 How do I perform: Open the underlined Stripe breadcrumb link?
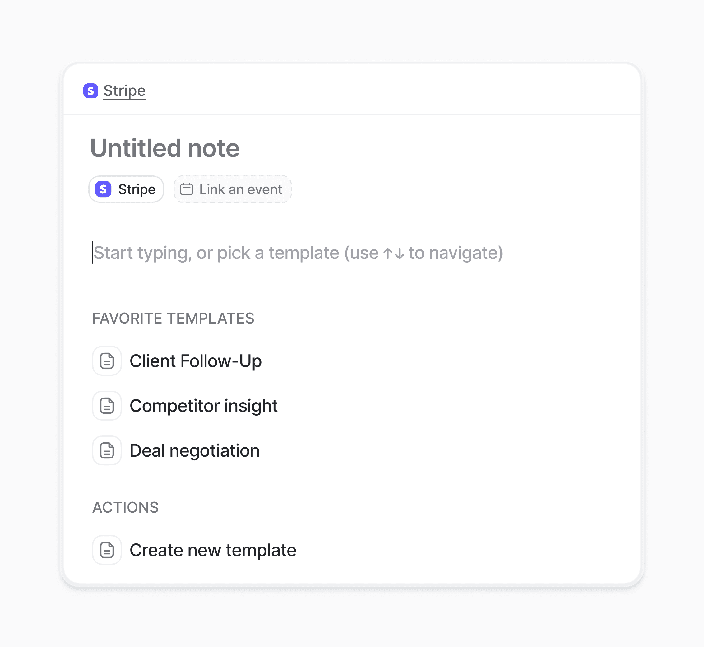click(x=124, y=91)
